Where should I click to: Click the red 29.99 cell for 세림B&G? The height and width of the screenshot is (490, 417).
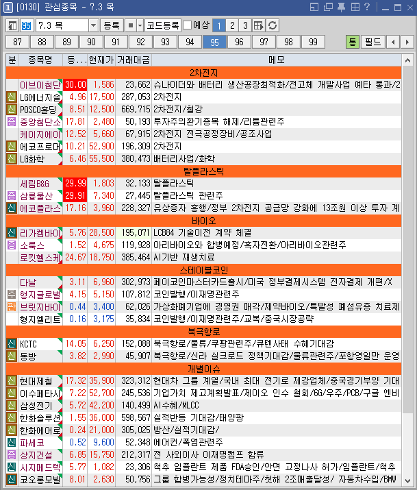[75, 184]
